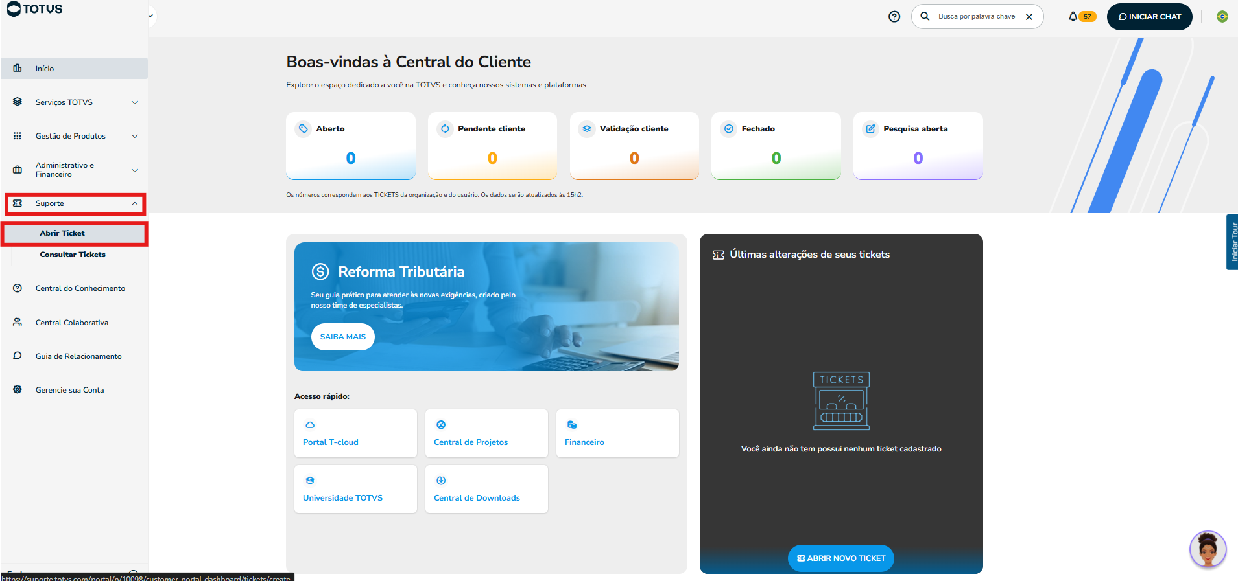Open the Central de Projetos link
1238x581 pixels.
pos(486,433)
